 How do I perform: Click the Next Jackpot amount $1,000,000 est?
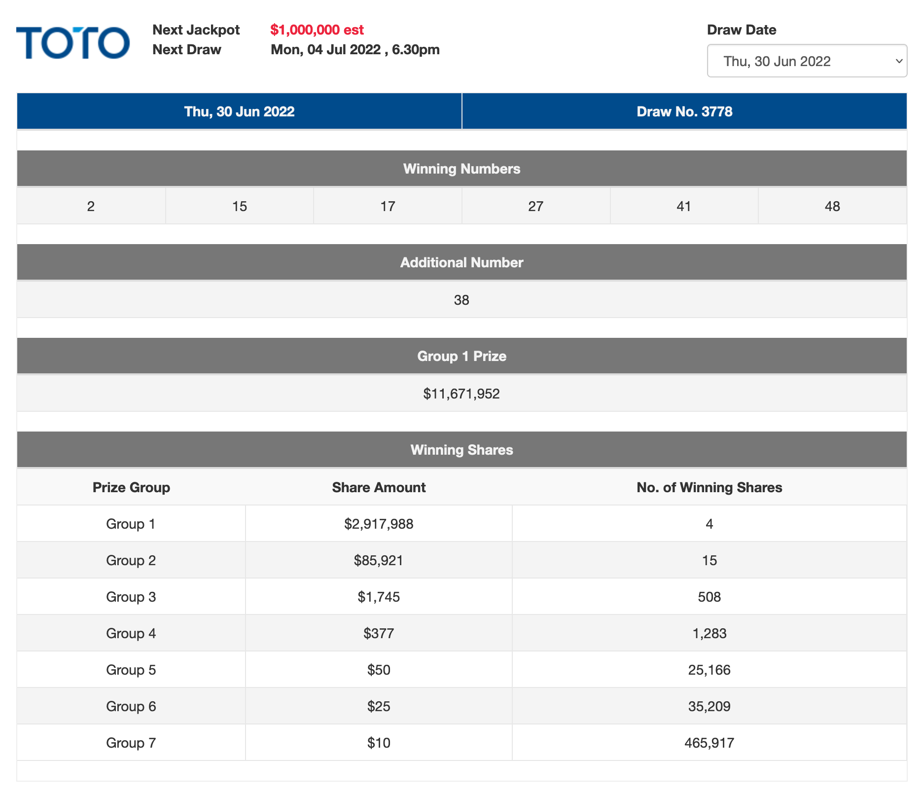tap(317, 30)
